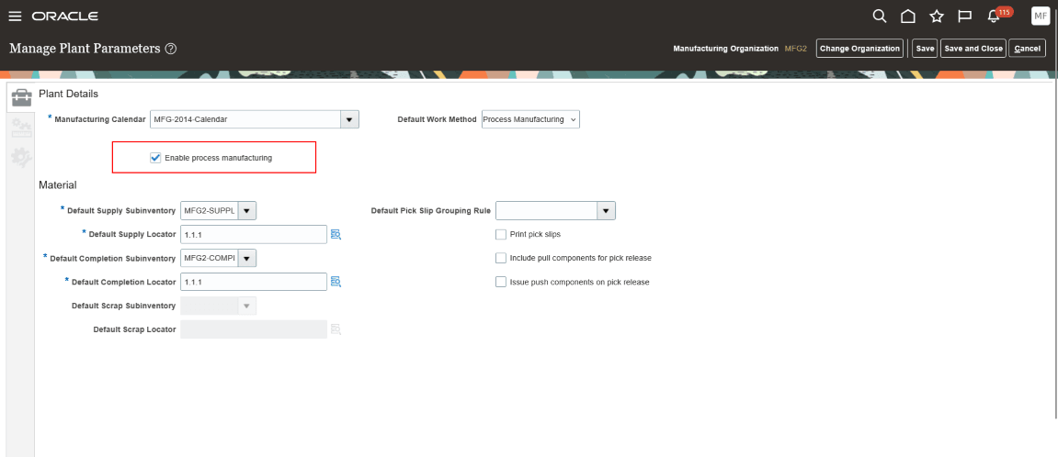Select the Plant Details briefcase tab icon
This screenshot has height=457, width=1058.
pos(21,98)
